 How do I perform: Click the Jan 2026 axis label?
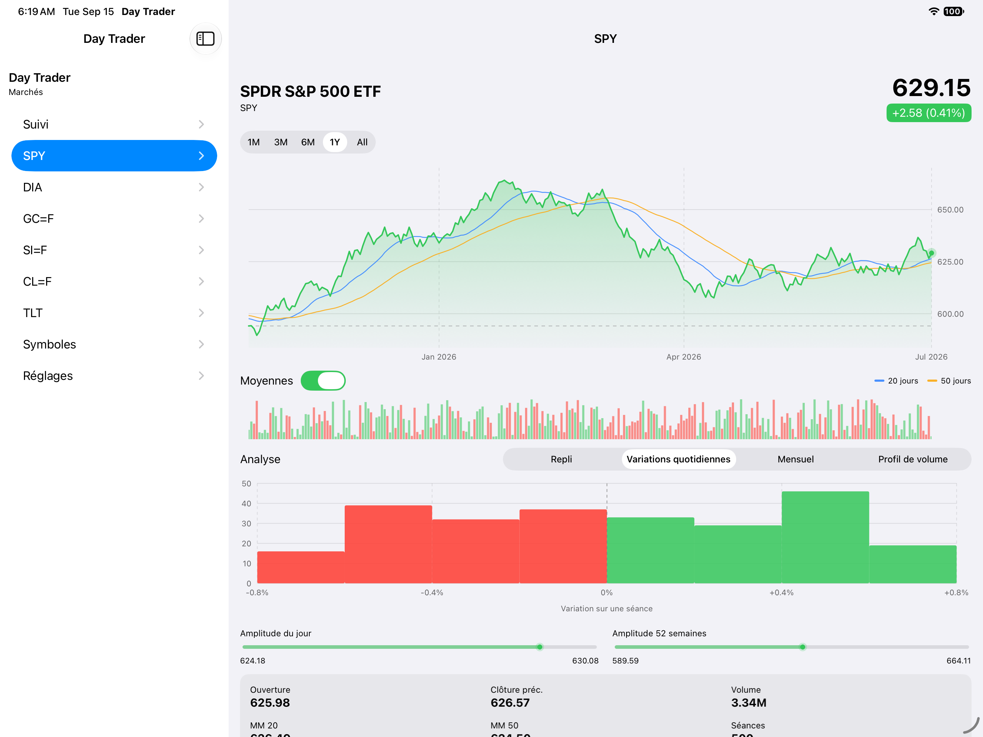(439, 357)
